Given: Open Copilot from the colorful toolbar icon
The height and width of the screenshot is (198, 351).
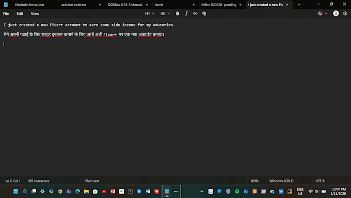Looking at the screenshot, I should 320,13.
